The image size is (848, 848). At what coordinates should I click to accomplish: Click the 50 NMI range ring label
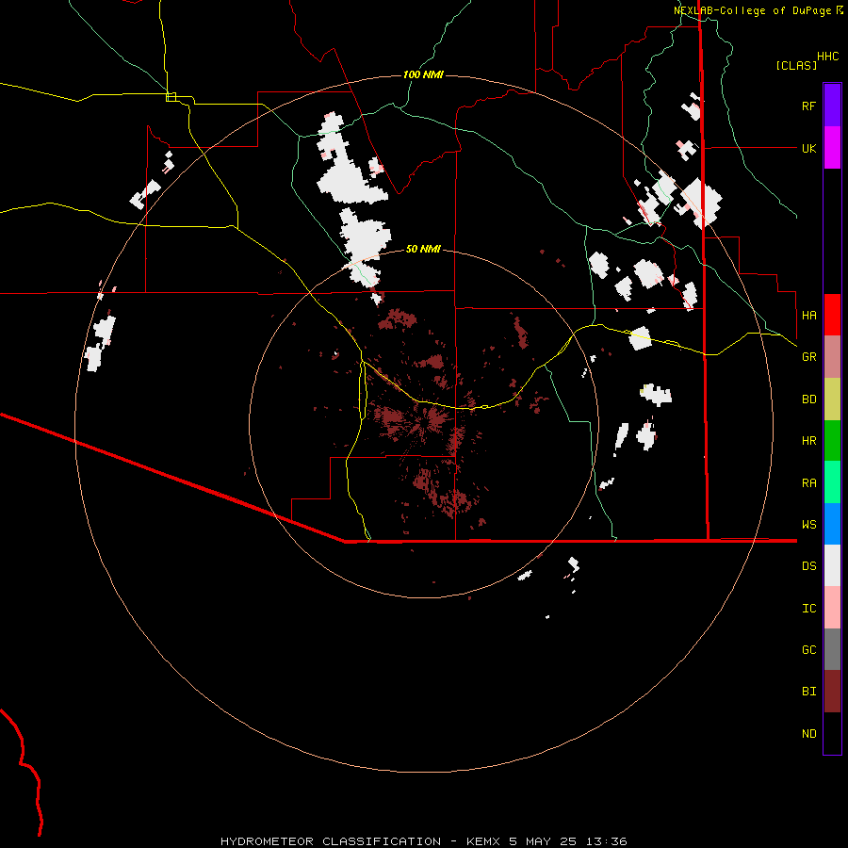(x=423, y=249)
